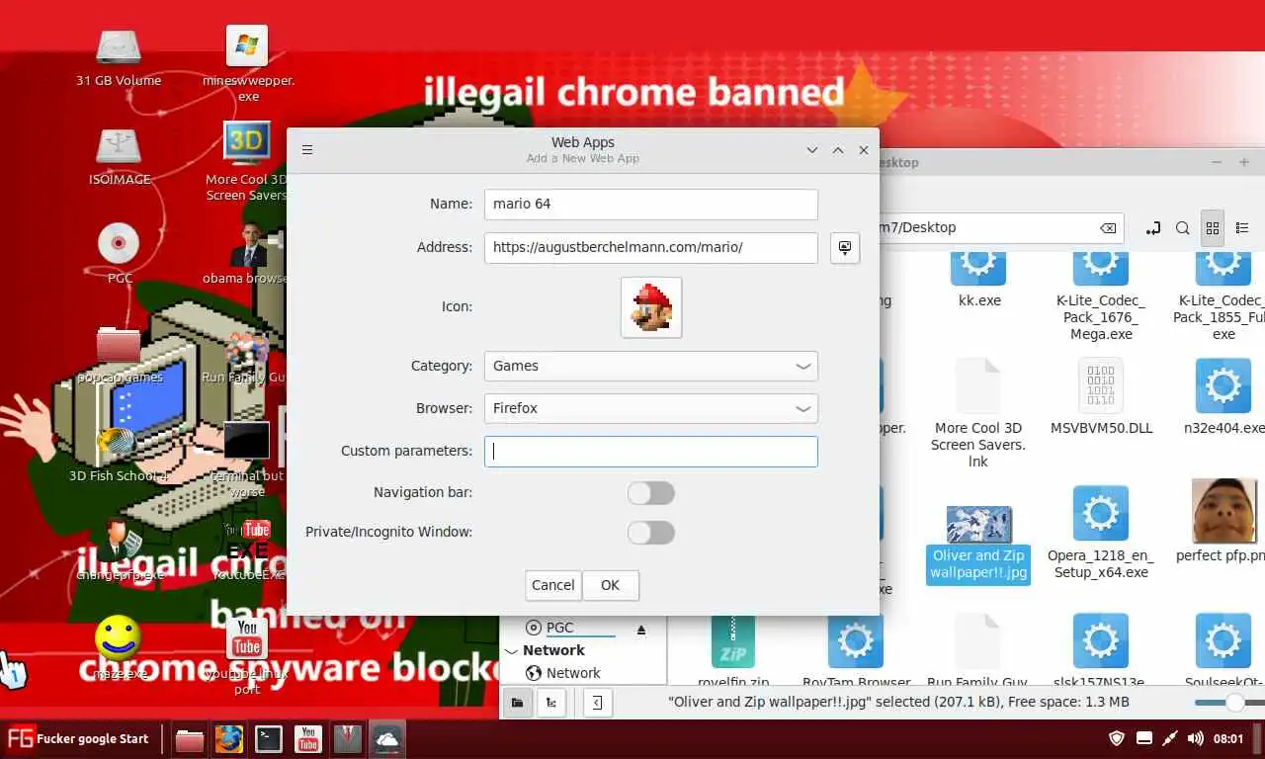Image resolution: width=1265 pixels, height=759 pixels.
Task: Click the Mario icon chooser button
Action: [651, 307]
